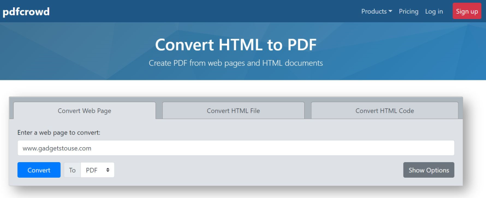Image resolution: width=486 pixels, height=198 pixels.
Task: Go to the Pricing page
Action: pyautogui.click(x=408, y=11)
